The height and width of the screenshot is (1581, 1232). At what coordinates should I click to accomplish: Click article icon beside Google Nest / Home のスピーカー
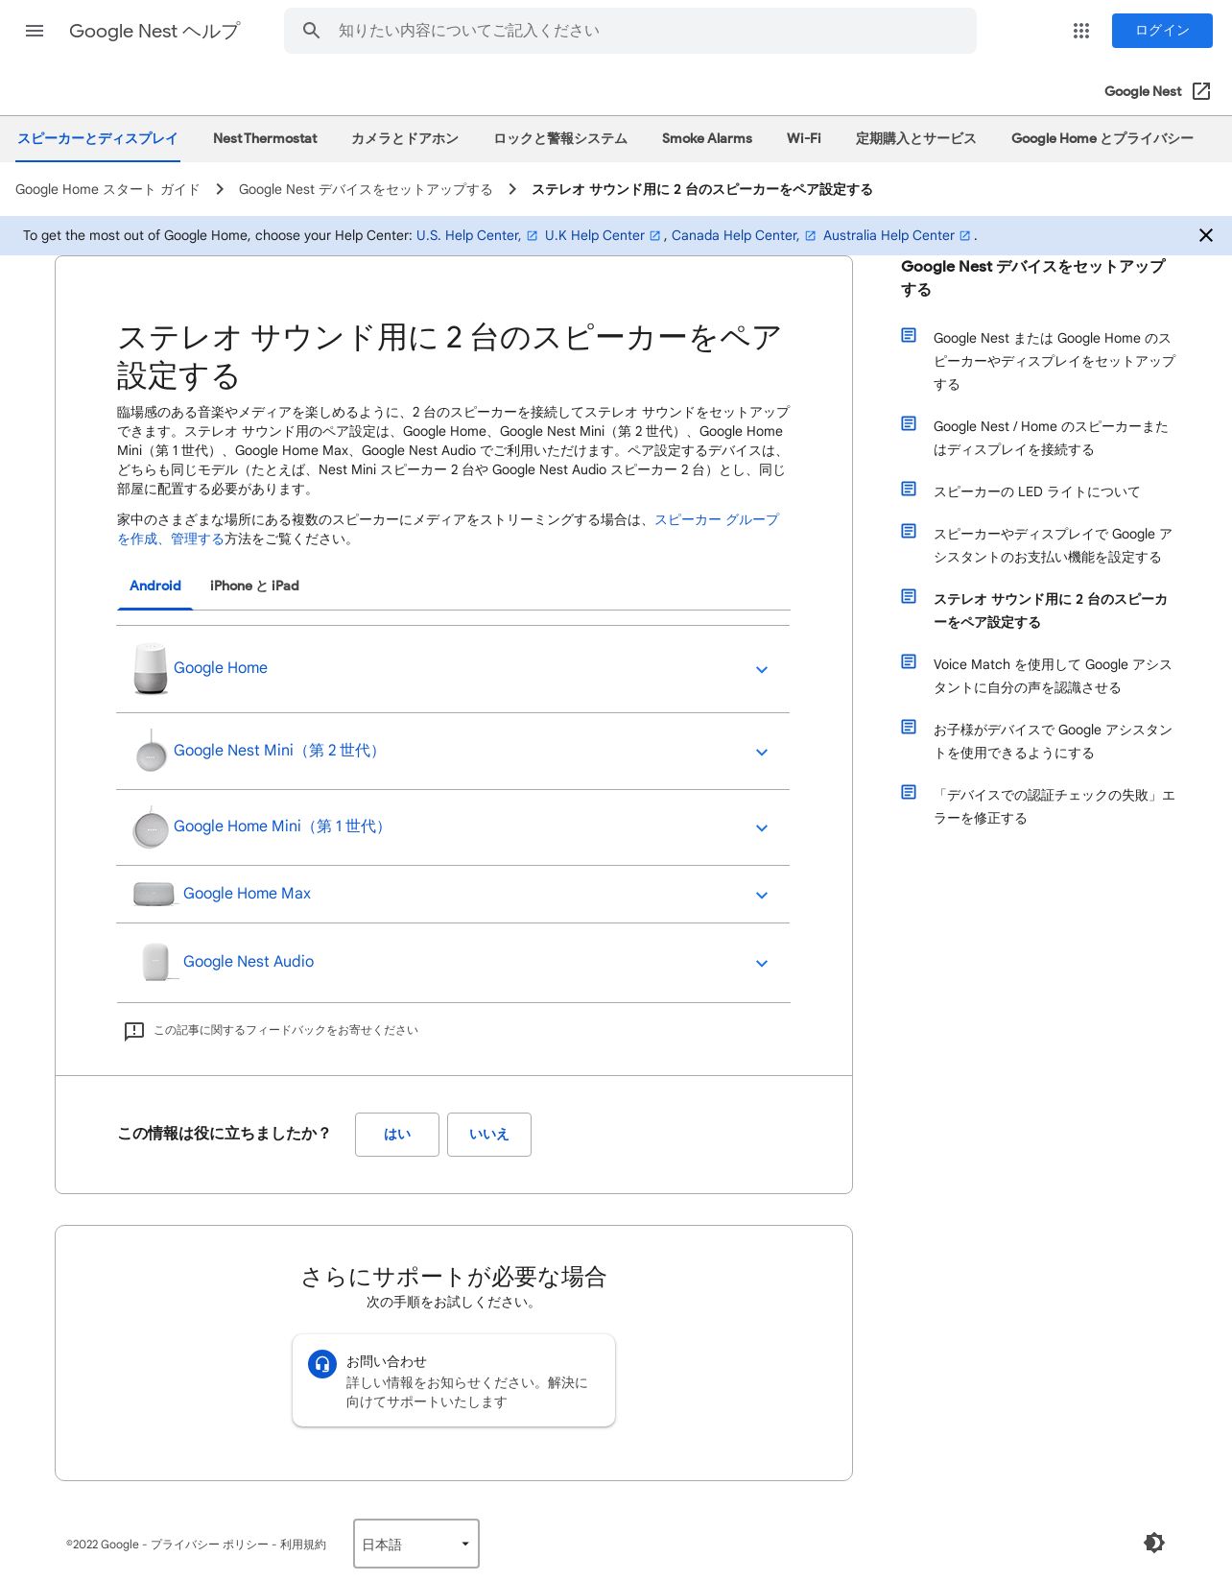[909, 424]
